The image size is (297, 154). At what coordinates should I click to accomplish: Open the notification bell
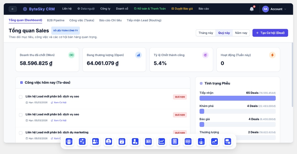pyautogui.click(x=251, y=9)
